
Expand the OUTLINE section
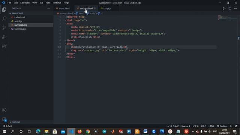(31, 122)
